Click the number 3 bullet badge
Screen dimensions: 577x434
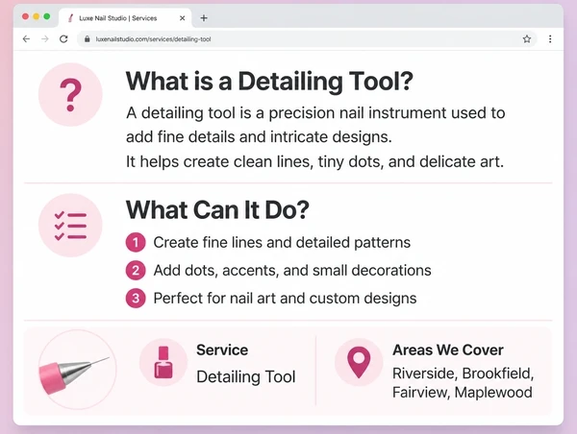coord(136,298)
